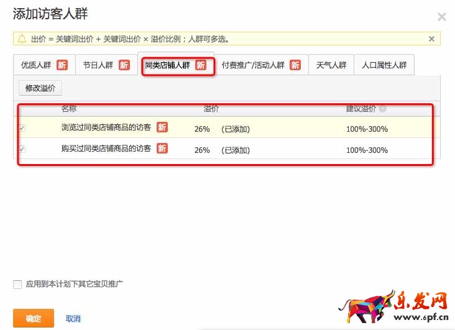
Task: Select the 人口属性人群 tab
Action: pos(384,65)
